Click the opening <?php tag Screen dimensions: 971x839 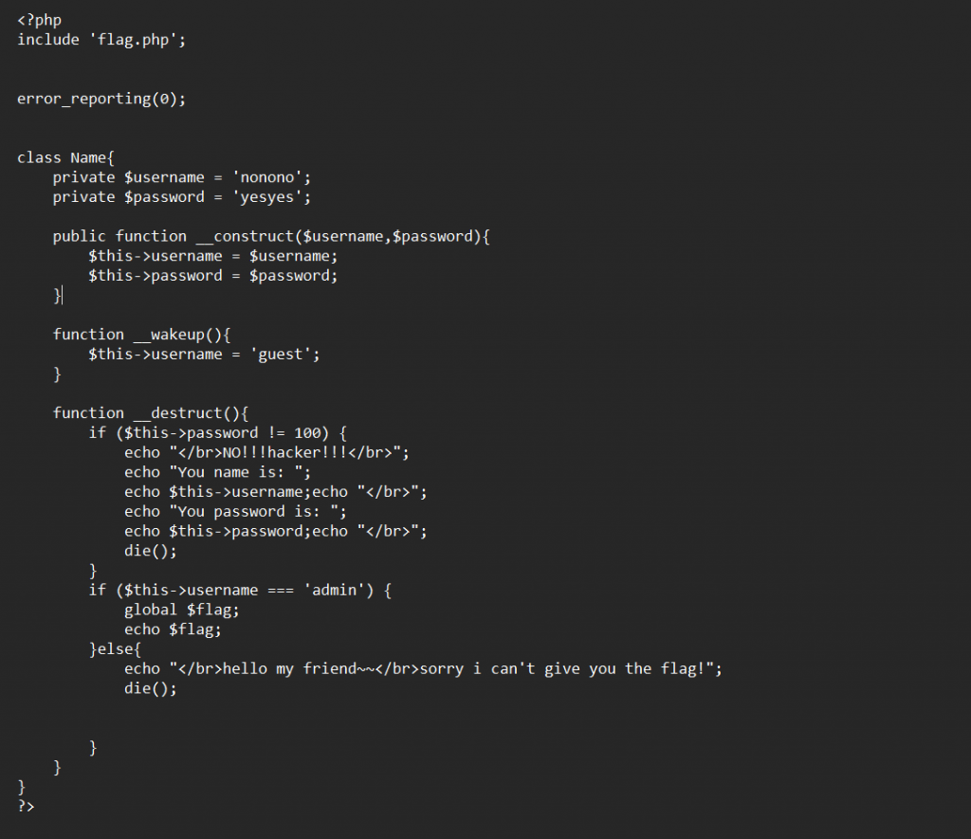click(39, 21)
